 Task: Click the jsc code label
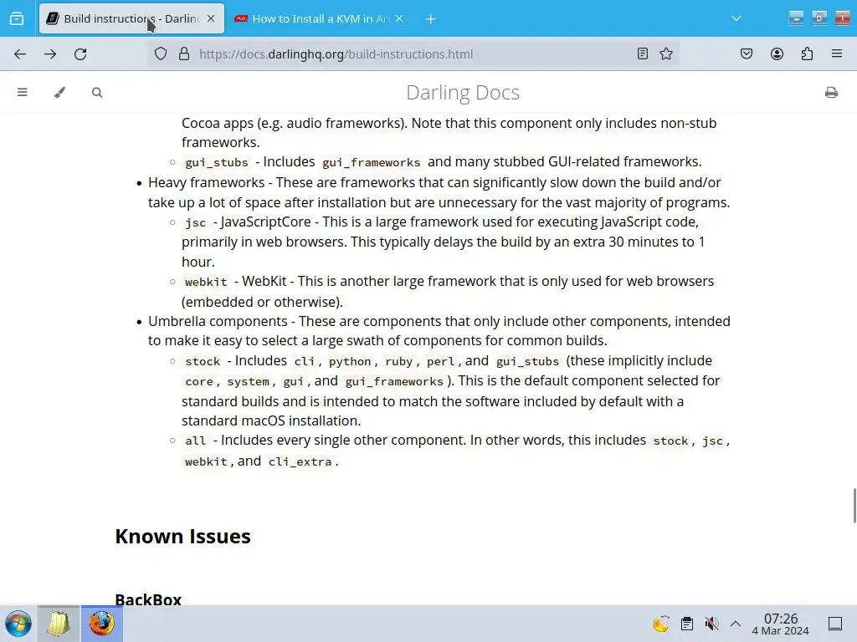point(195,222)
